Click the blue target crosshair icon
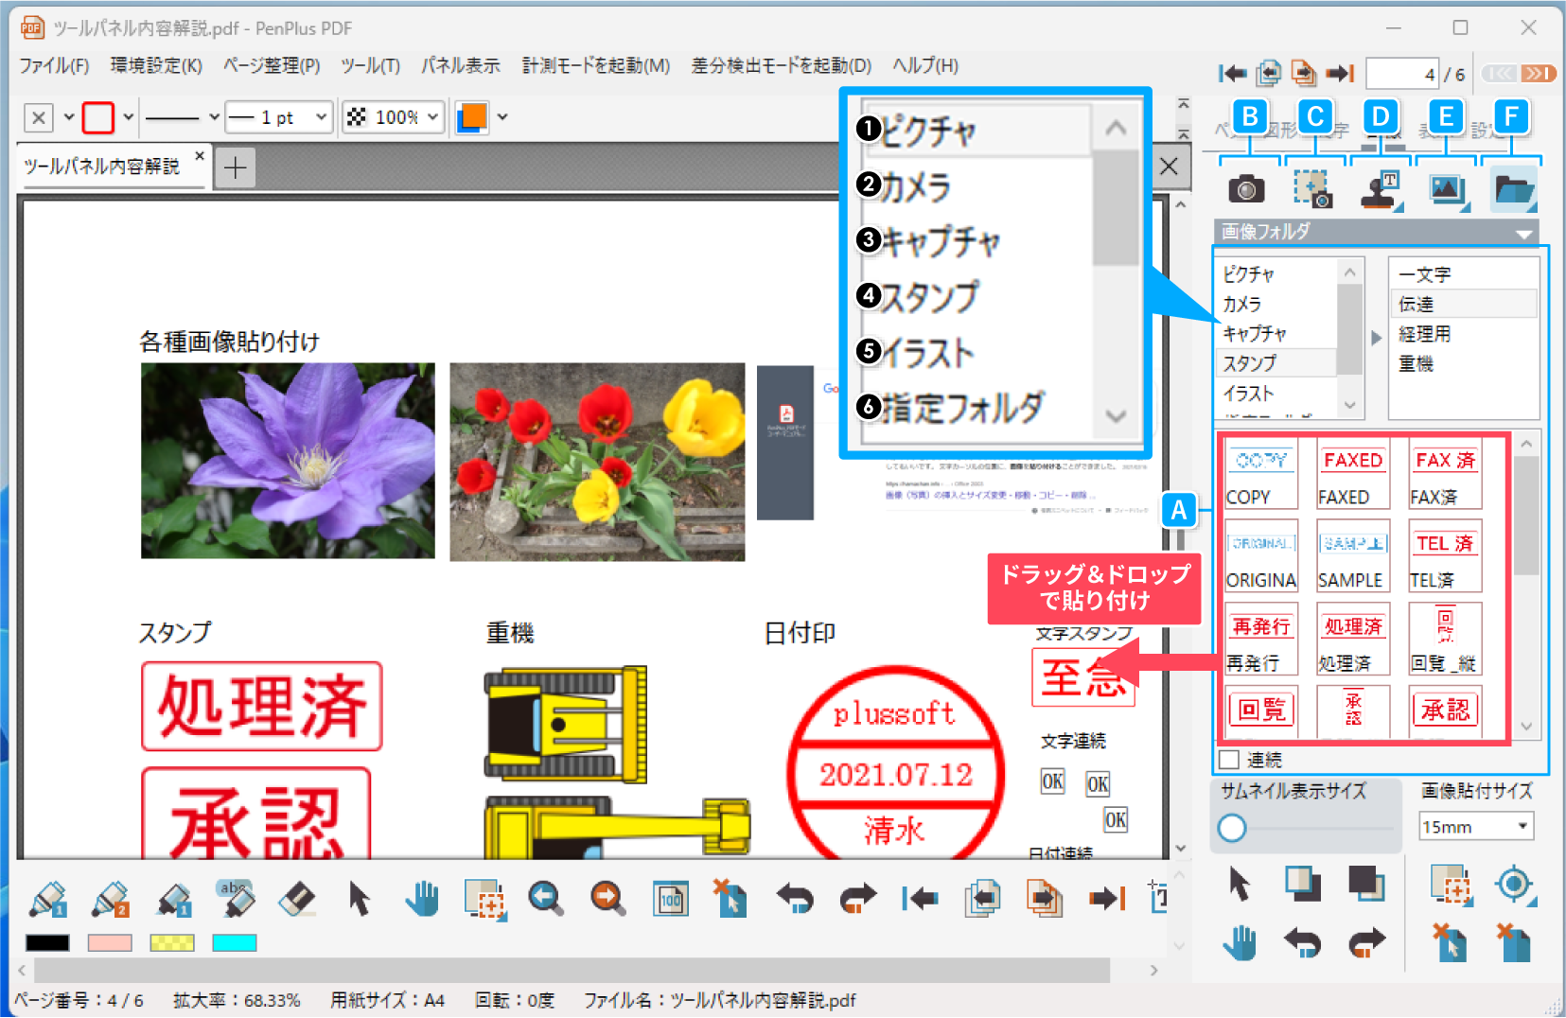The width and height of the screenshot is (1566, 1018). pyautogui.click(x=1514, y=885)
